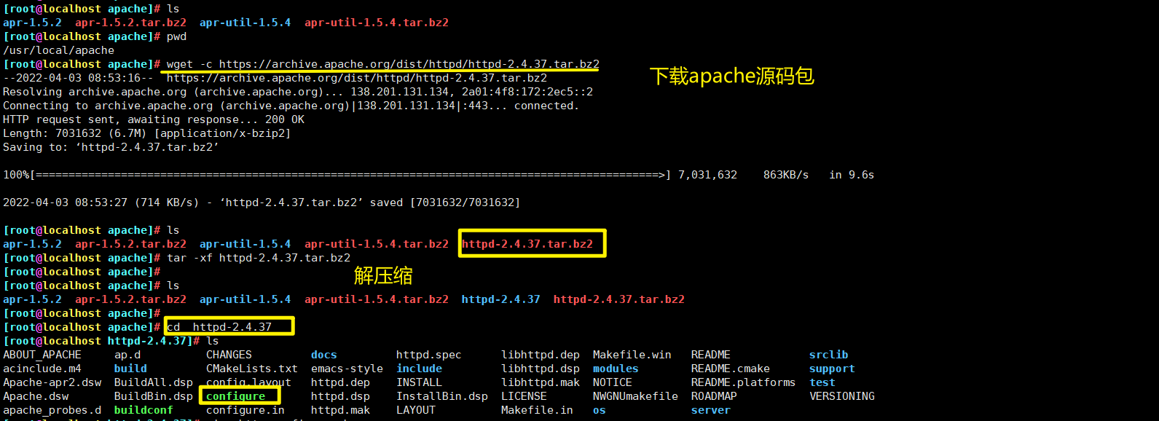Image resolution: width=1159 pixels, height=421 pixels.
Task: Click the cd httpd-2.4.37 command
Action: 219,327
